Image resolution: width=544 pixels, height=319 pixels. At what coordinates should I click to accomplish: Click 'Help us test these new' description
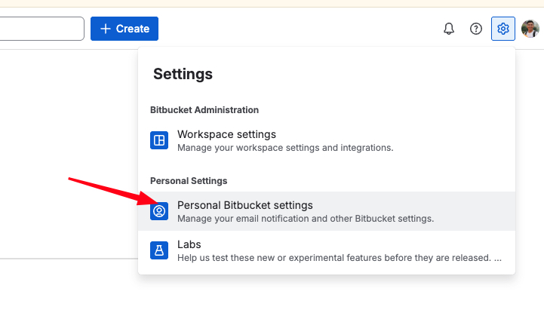coord(340,258)
